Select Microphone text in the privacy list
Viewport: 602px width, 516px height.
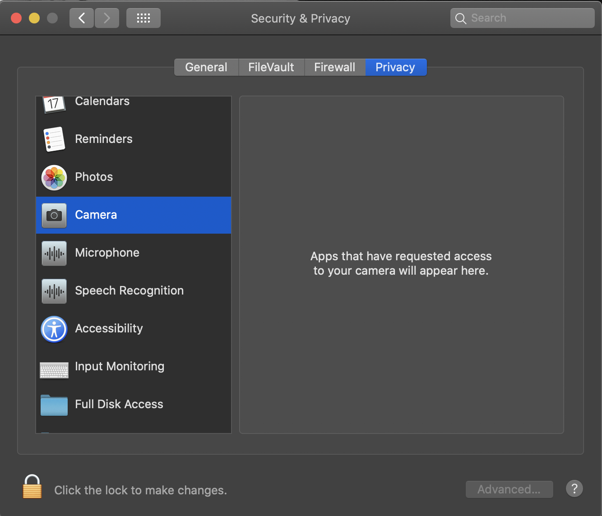click(107, 253)
